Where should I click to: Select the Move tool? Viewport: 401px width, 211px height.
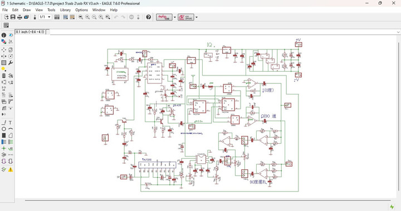click(3, 49)
